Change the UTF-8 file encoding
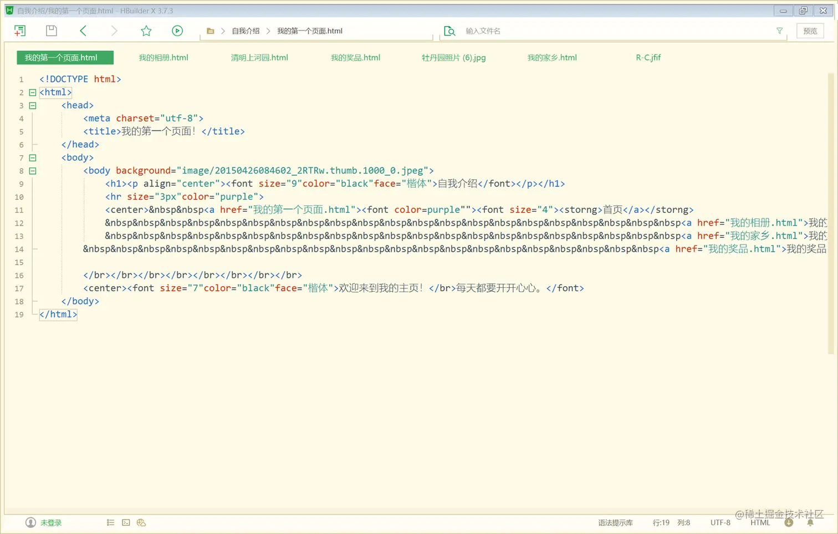This screenshot has height=534, width=838. coord(721,523)
